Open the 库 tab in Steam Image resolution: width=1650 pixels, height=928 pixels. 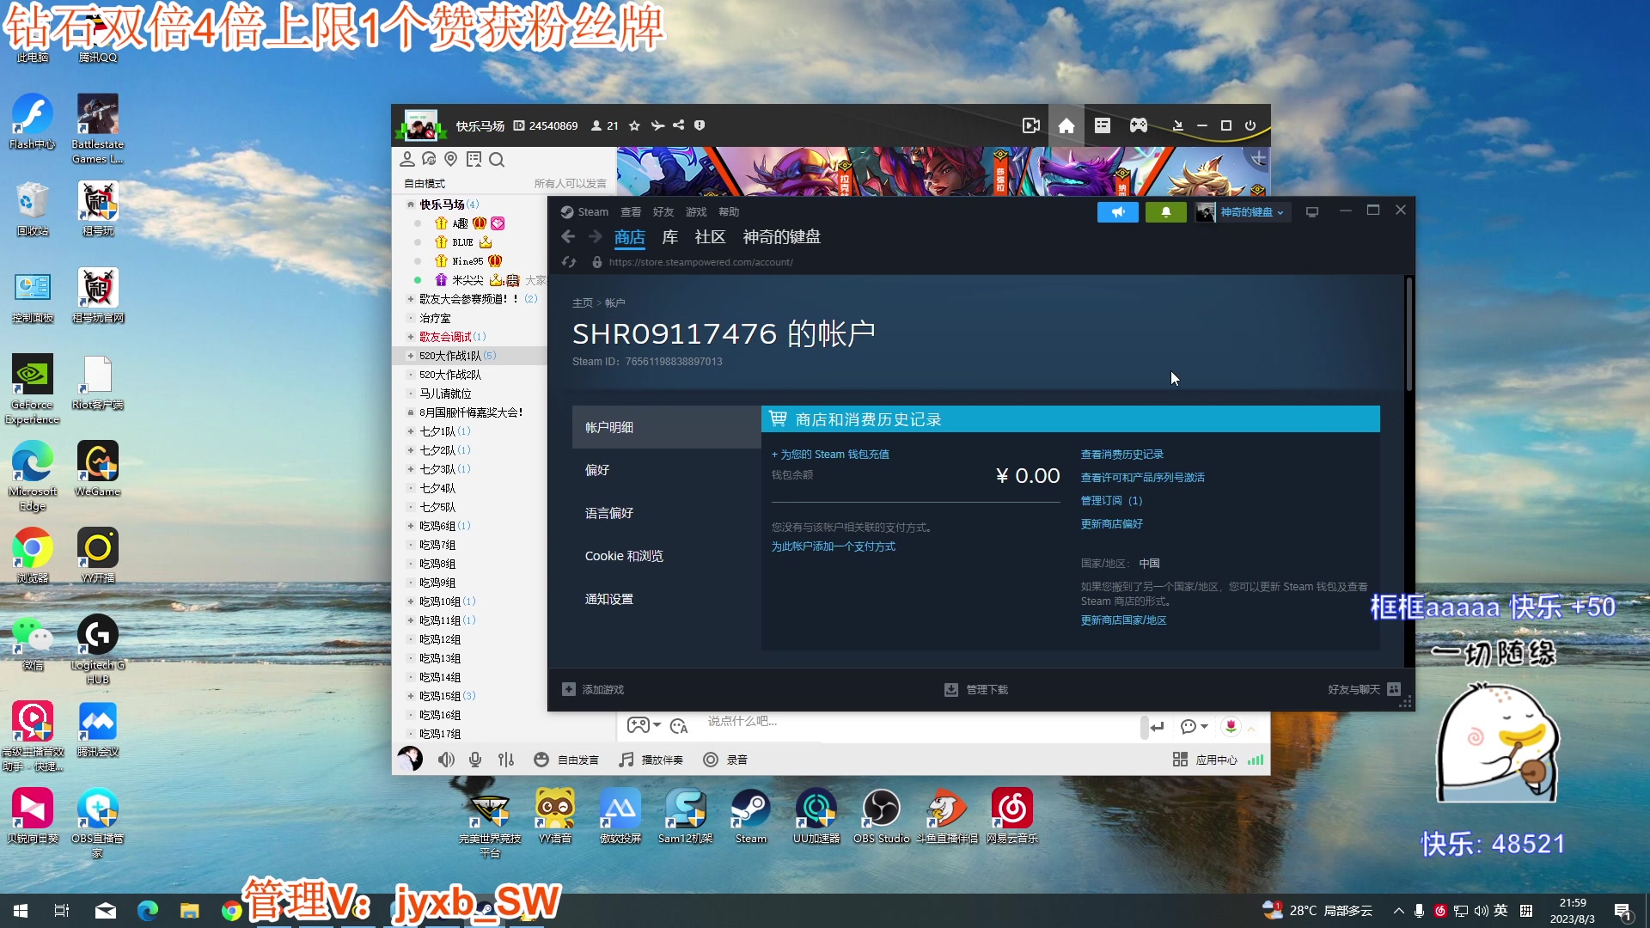(670, 237)
